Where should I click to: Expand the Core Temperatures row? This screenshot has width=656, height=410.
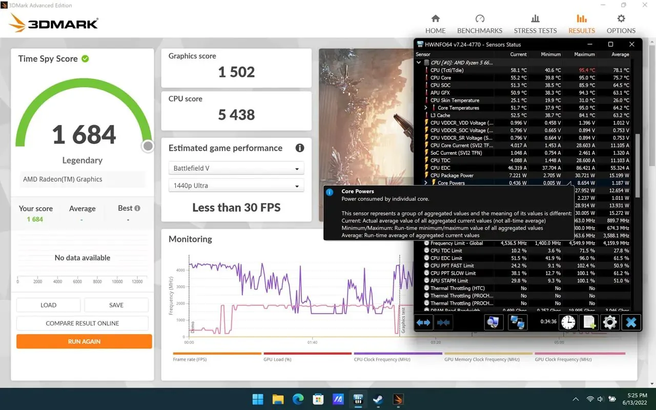point(426,108)
